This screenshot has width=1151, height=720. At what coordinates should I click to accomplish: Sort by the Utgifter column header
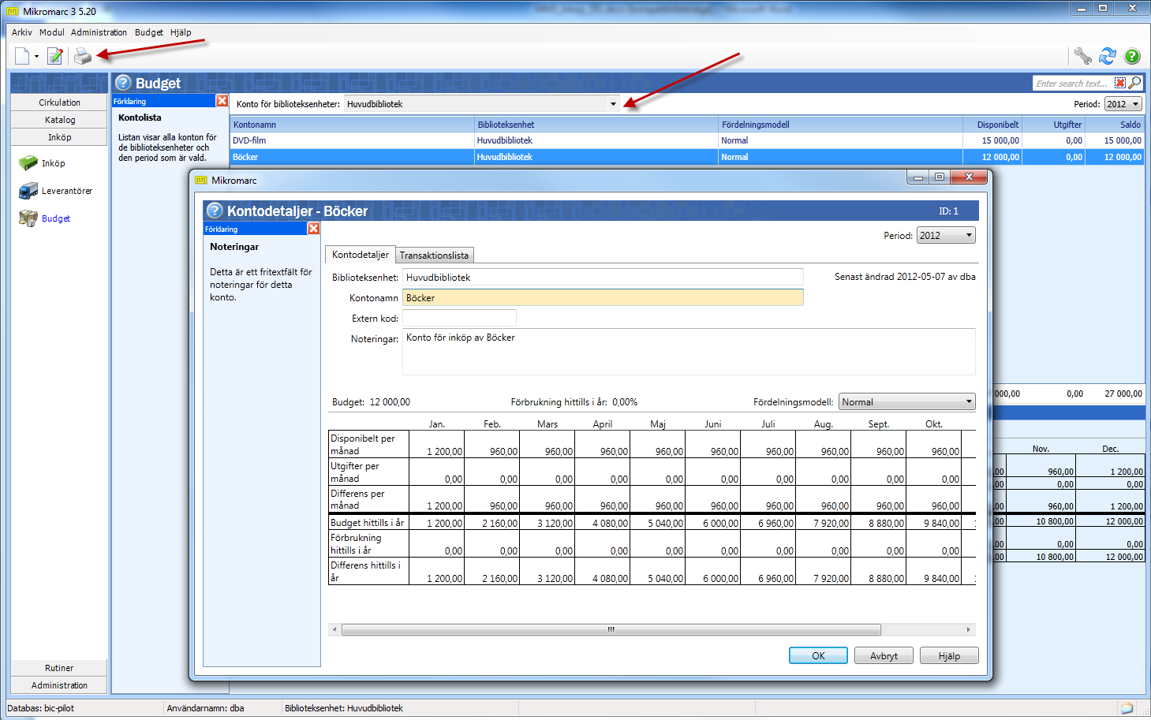pyautogui.click(x=1053, y=125)
